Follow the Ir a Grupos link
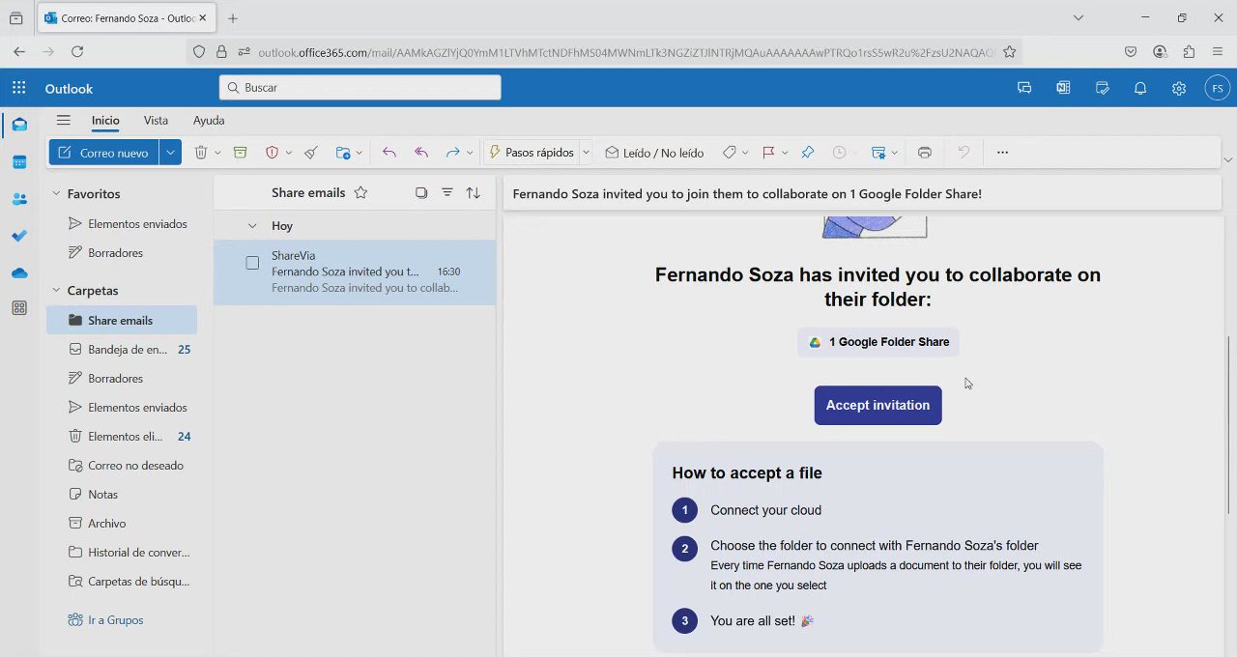Screen dimensions: 1237x657 115,620
